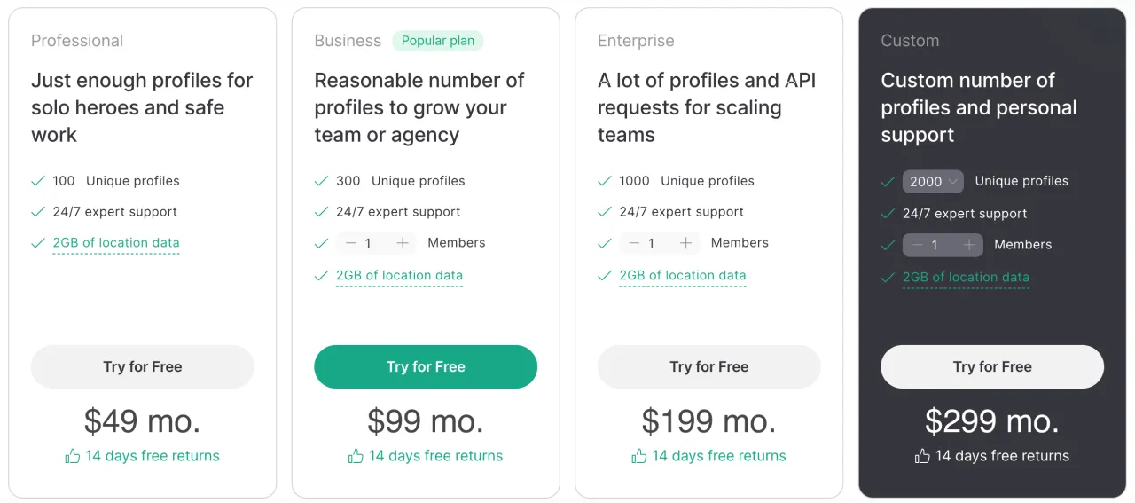Click Try for Free in Custom plan
This screenshot has height=503, width=1135.
coord(992,366)
